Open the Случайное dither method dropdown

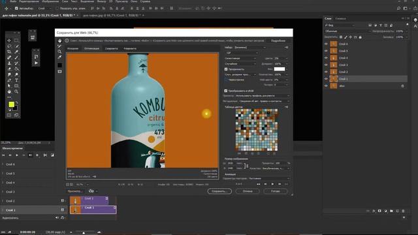241,64
